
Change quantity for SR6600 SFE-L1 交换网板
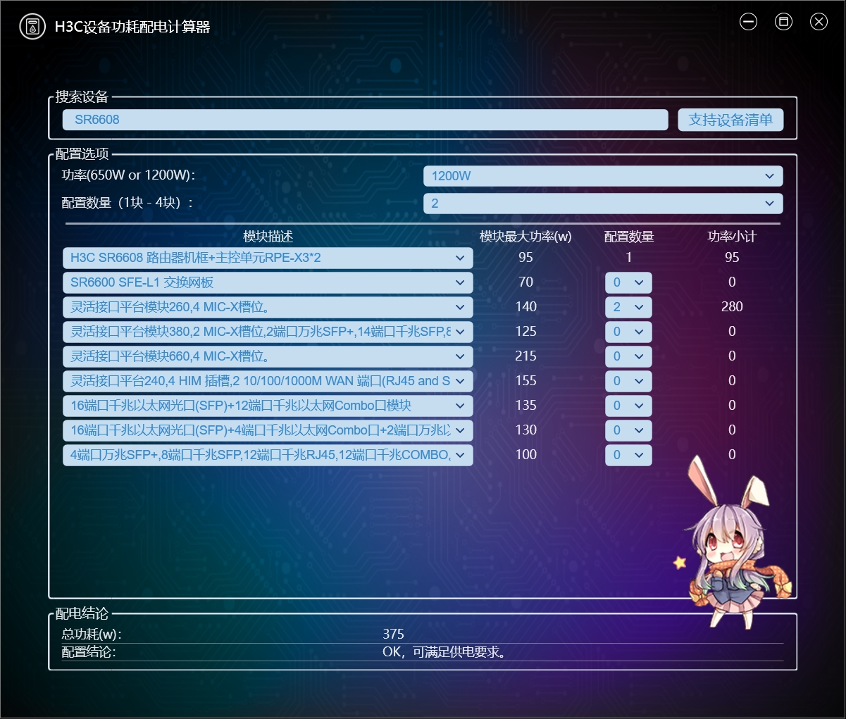[628, 282]
